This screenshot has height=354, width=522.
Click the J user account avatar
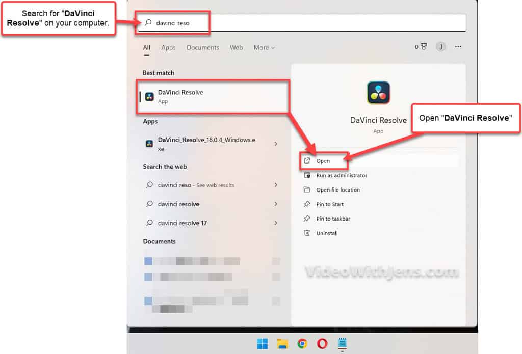[x=441, y=46]
